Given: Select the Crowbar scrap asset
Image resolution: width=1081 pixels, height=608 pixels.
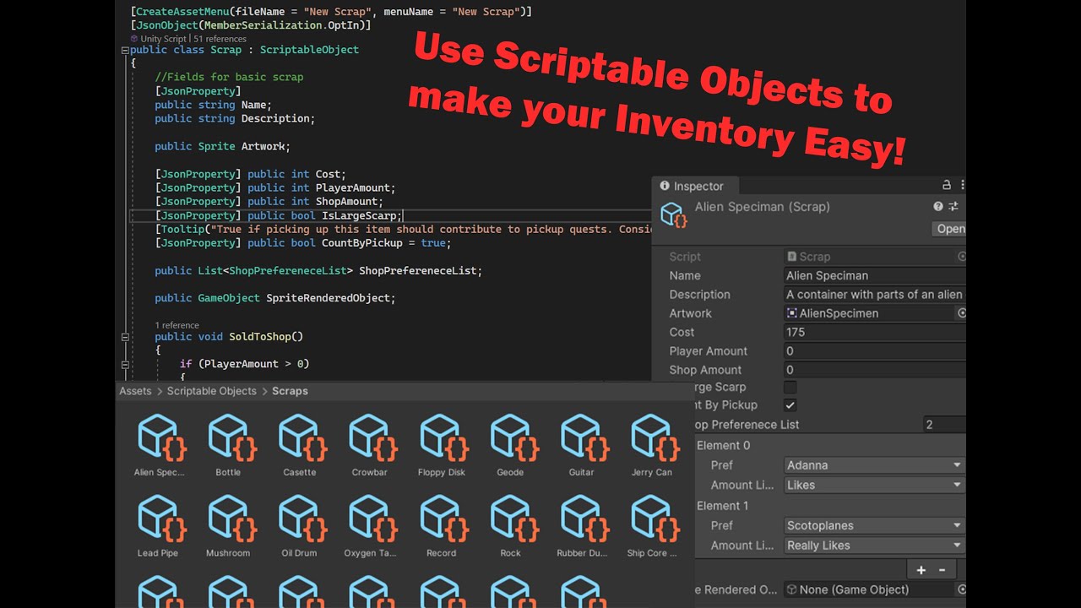Looking at the screenshot, I should click(370, 445).
